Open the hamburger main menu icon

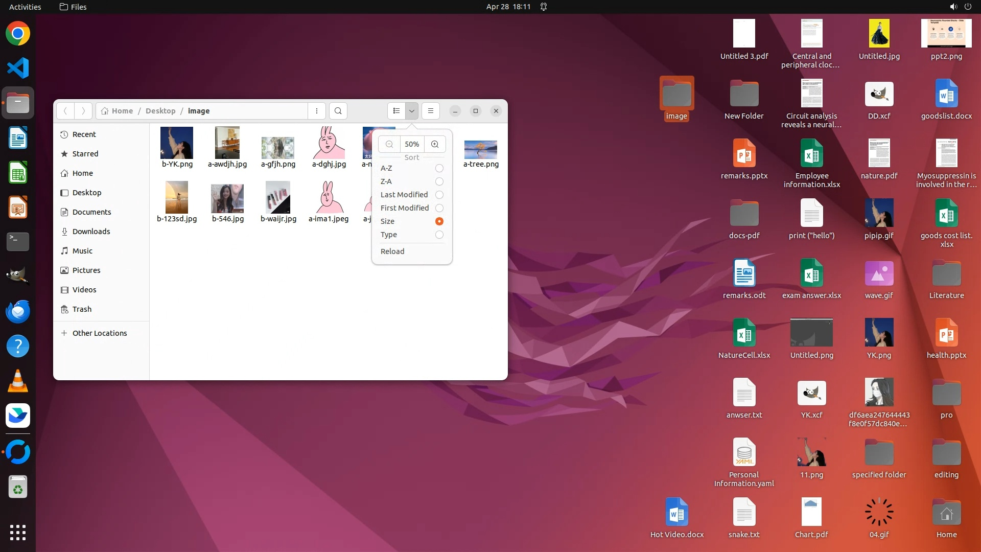[x=431, y=111]
